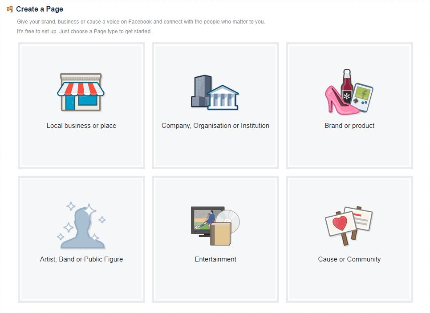430x313 pixels.
Task: Choose Company, Organisation or Institution label
Action: click(215, 126)
